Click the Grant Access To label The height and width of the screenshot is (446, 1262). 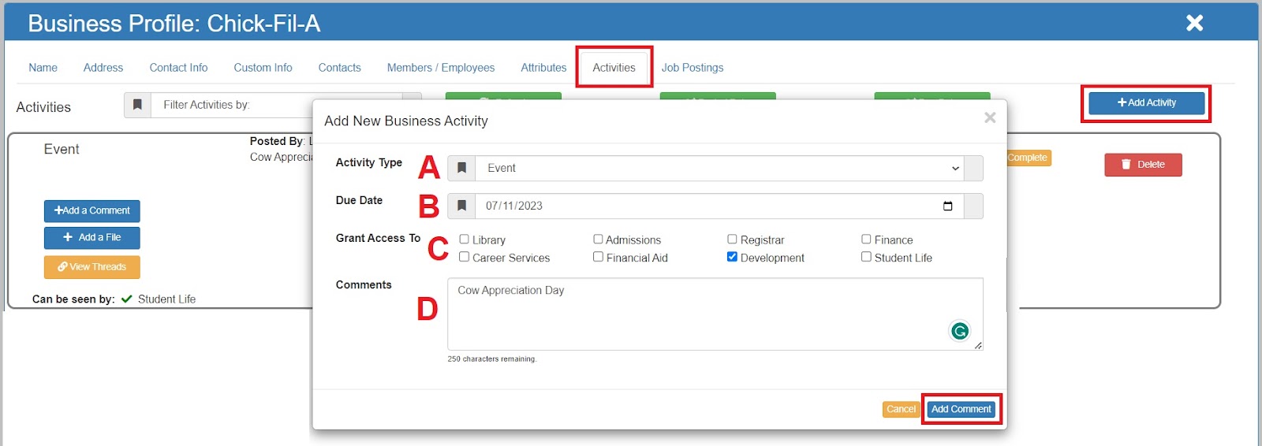click(378, 238)
